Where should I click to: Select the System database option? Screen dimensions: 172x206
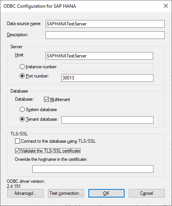(x=22, y=110)
